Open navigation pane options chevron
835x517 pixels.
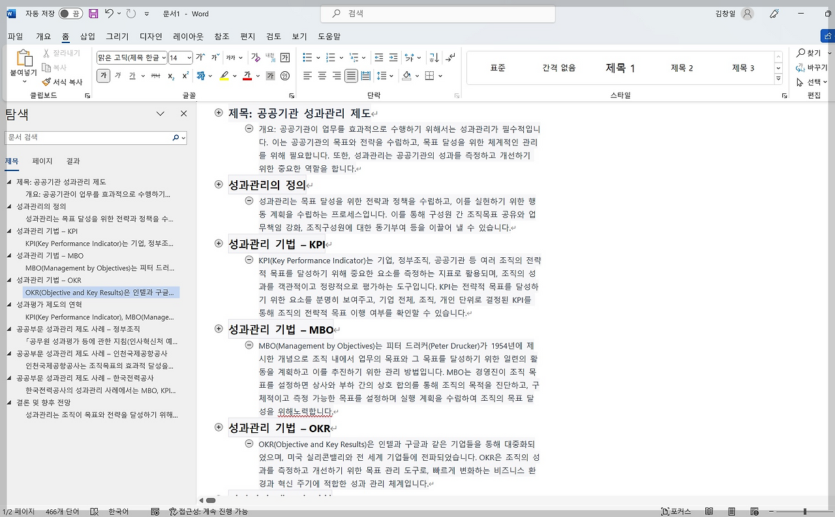coord(160,114)
